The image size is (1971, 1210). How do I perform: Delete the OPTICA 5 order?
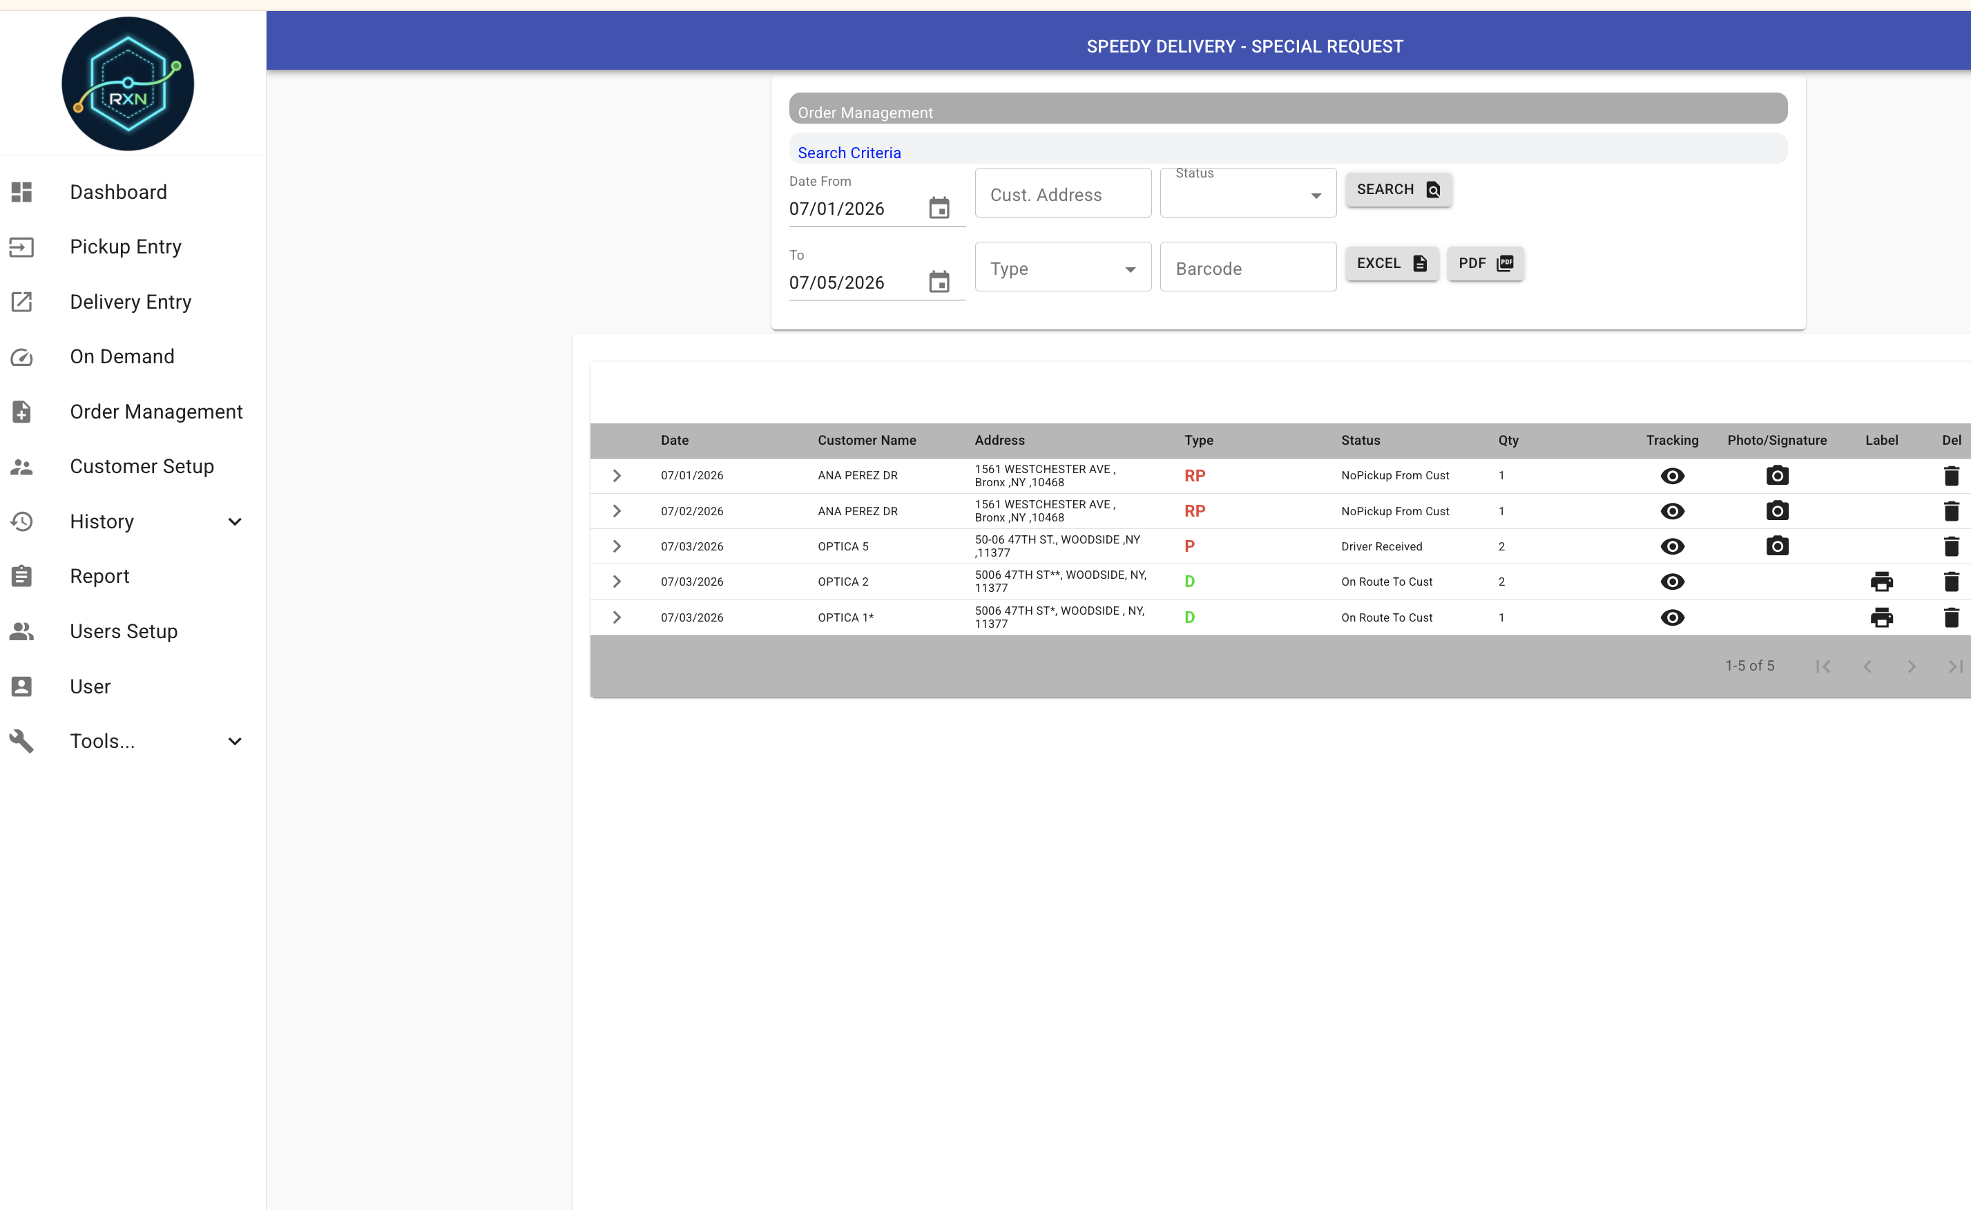click(1951, 546)
